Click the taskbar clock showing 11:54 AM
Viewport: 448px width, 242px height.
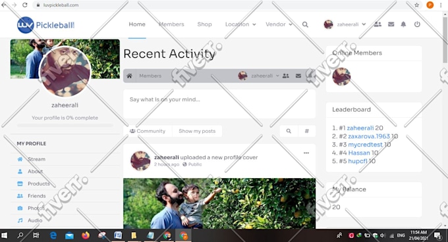(x=418, y=235)
